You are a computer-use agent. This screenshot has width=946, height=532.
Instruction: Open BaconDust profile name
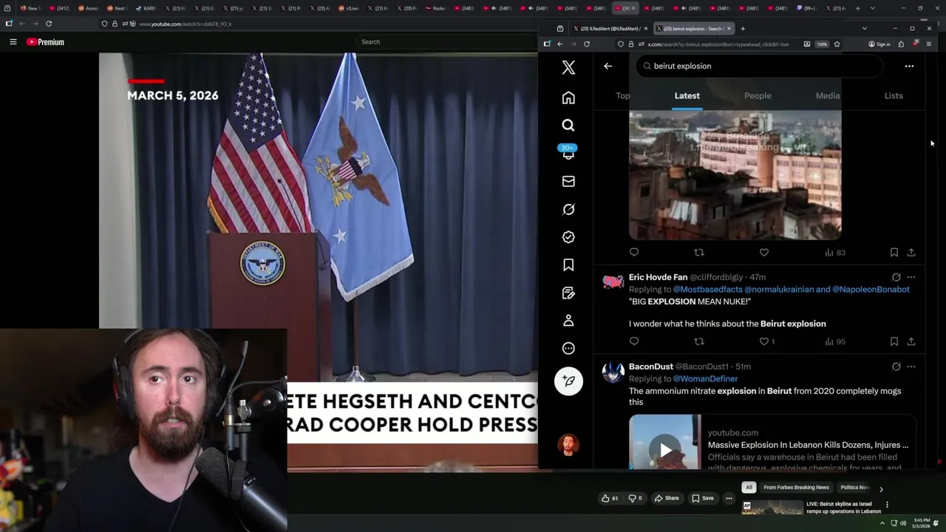tap(650, 366)
